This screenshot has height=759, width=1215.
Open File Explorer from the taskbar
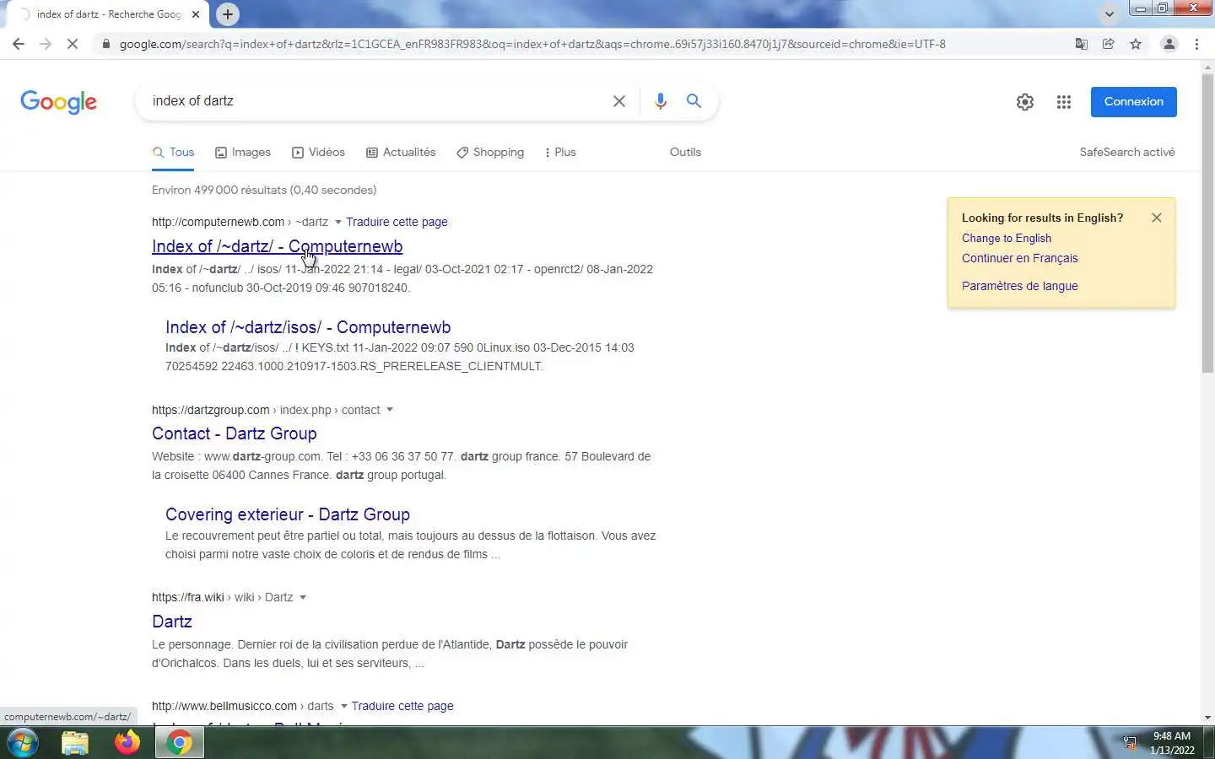coord(75,743)
